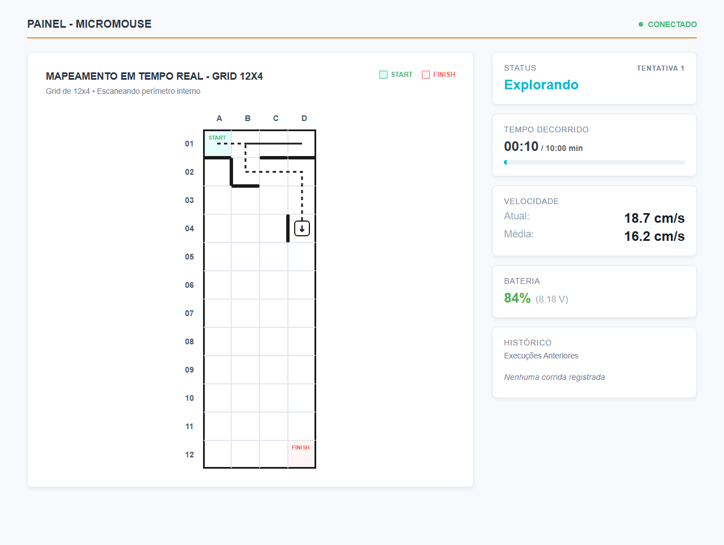Click the VELOCIDADE card heading
Viewport: 724px width, 545px height.
(x=532, y=201)
